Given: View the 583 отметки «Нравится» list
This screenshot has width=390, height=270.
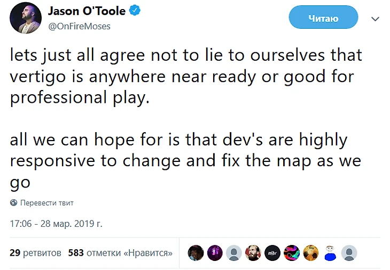Looking at the screenshot, I should (x=120, y=253).
